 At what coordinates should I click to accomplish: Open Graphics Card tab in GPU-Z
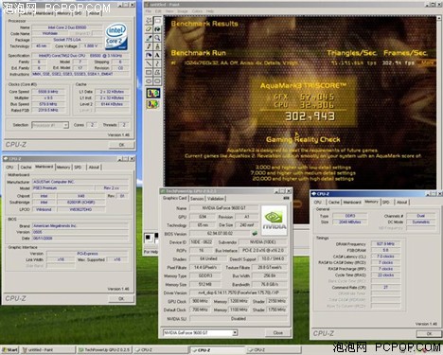175,198
